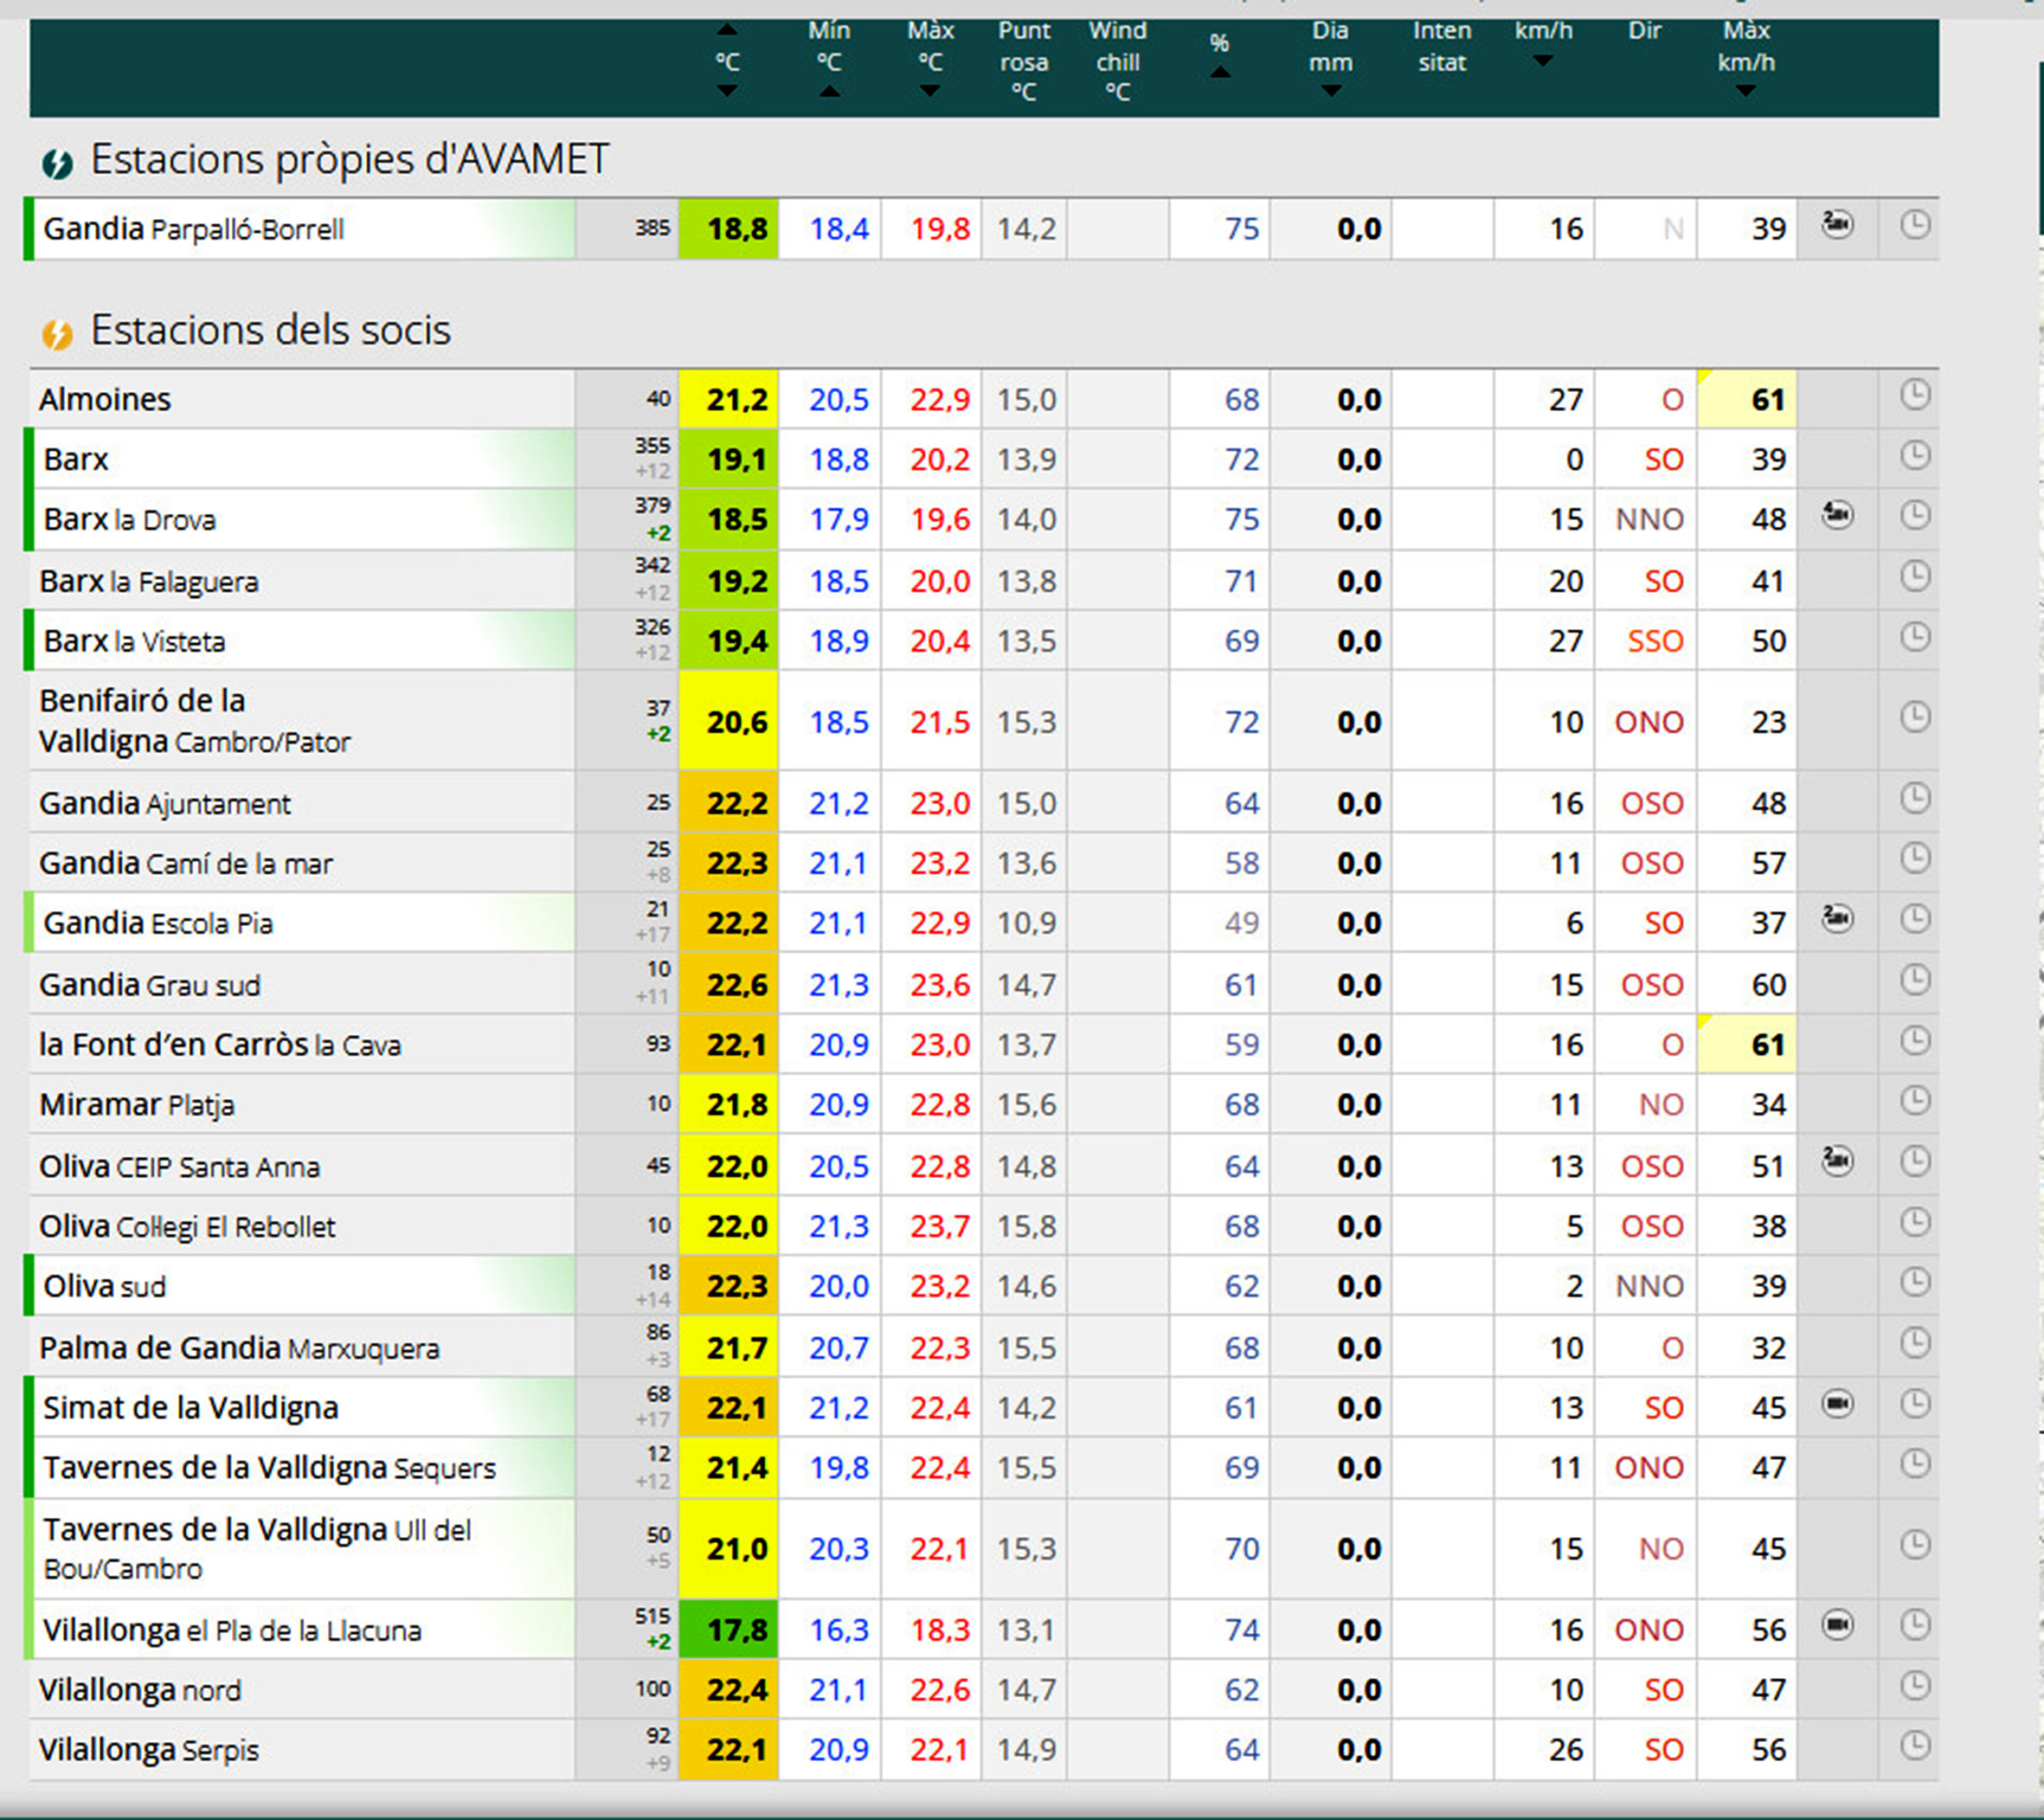
Task: Click clock icon in Vilallonga nord row
Action: 1914,1686
